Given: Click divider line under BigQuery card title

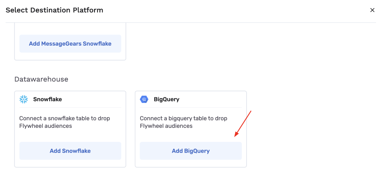Looking at the screenshot, I should coord(191,107).
